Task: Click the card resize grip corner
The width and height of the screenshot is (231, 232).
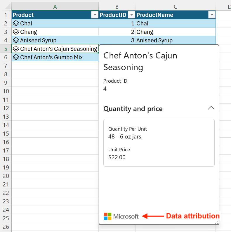Action: (217, 223)
